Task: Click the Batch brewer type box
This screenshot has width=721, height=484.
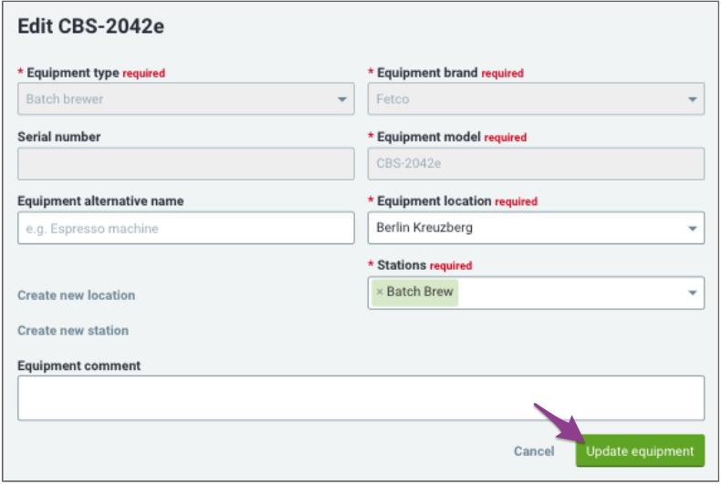Action: 186,98
